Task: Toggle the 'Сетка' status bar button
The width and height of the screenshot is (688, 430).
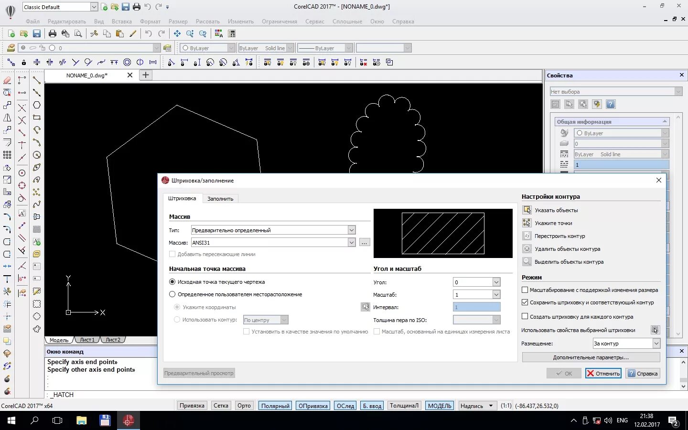Action: click(x=221, y=406)
